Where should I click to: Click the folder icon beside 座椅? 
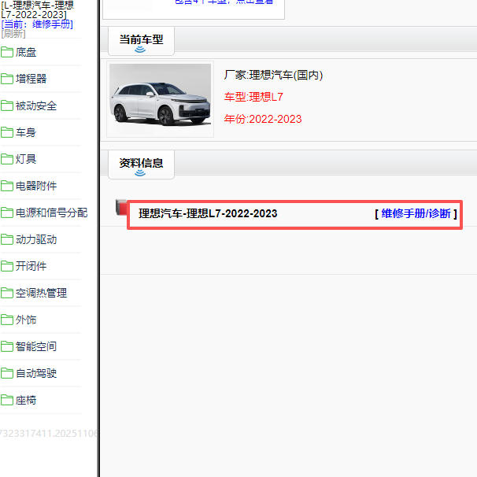7,400
